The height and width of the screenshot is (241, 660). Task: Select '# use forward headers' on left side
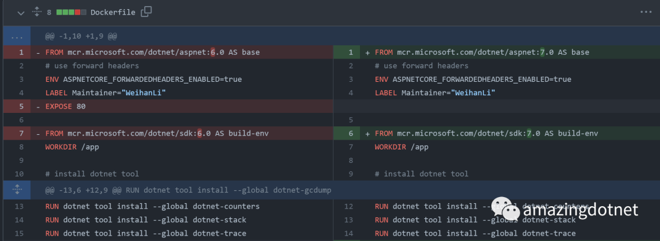click(92, 66)
